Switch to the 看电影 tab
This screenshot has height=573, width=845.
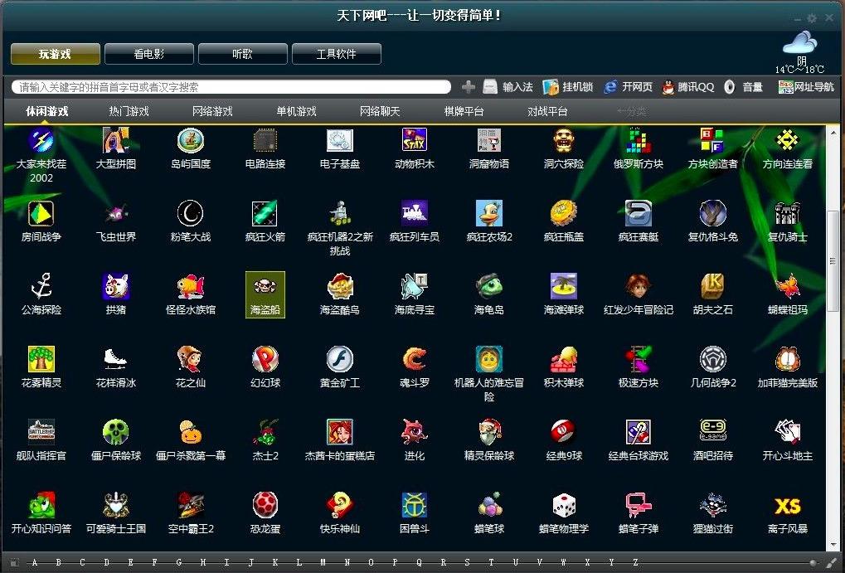149,54
